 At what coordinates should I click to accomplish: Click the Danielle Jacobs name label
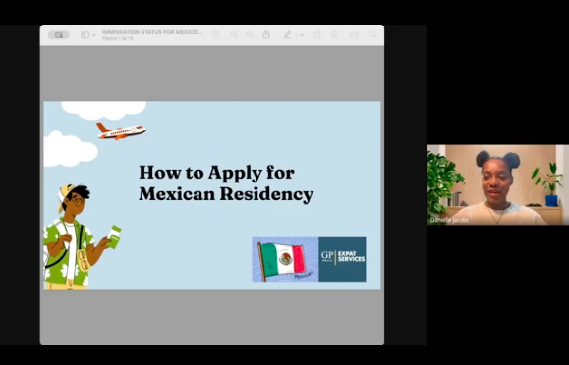click(449, 220)
